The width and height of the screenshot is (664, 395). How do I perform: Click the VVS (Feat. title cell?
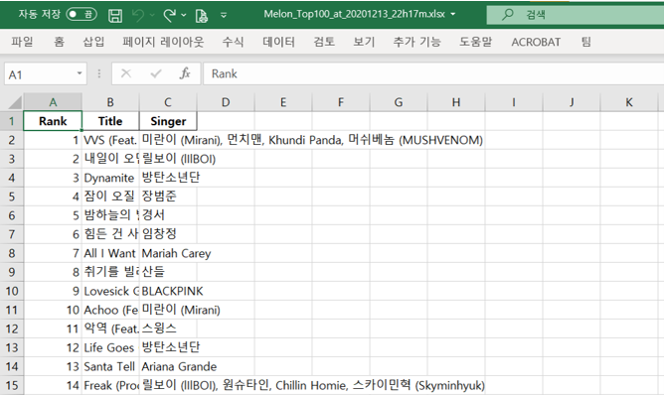tap(110, 140)
